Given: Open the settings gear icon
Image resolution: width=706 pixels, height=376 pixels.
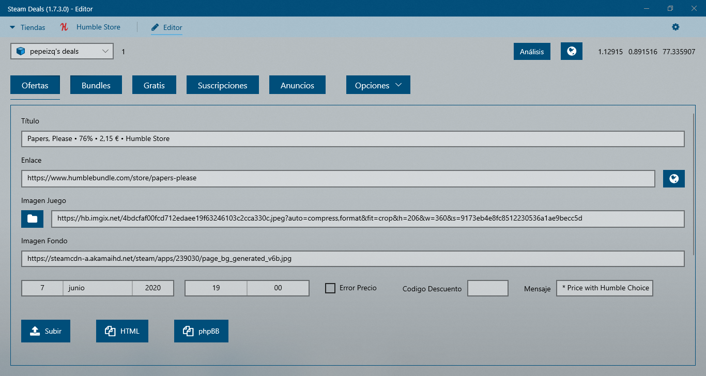Looking at the screenshot, I should click(x=676, y=27).
